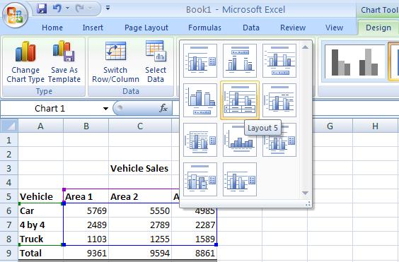This screenshot has height=262, width=399.
Task: Select row 1 header
Action: click(x=9, y=140)
